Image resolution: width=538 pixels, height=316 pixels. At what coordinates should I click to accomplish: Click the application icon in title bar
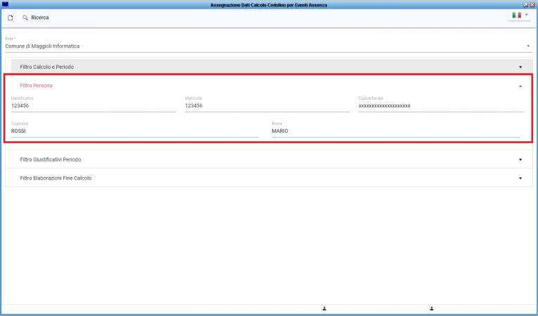(x=5, y=4)
